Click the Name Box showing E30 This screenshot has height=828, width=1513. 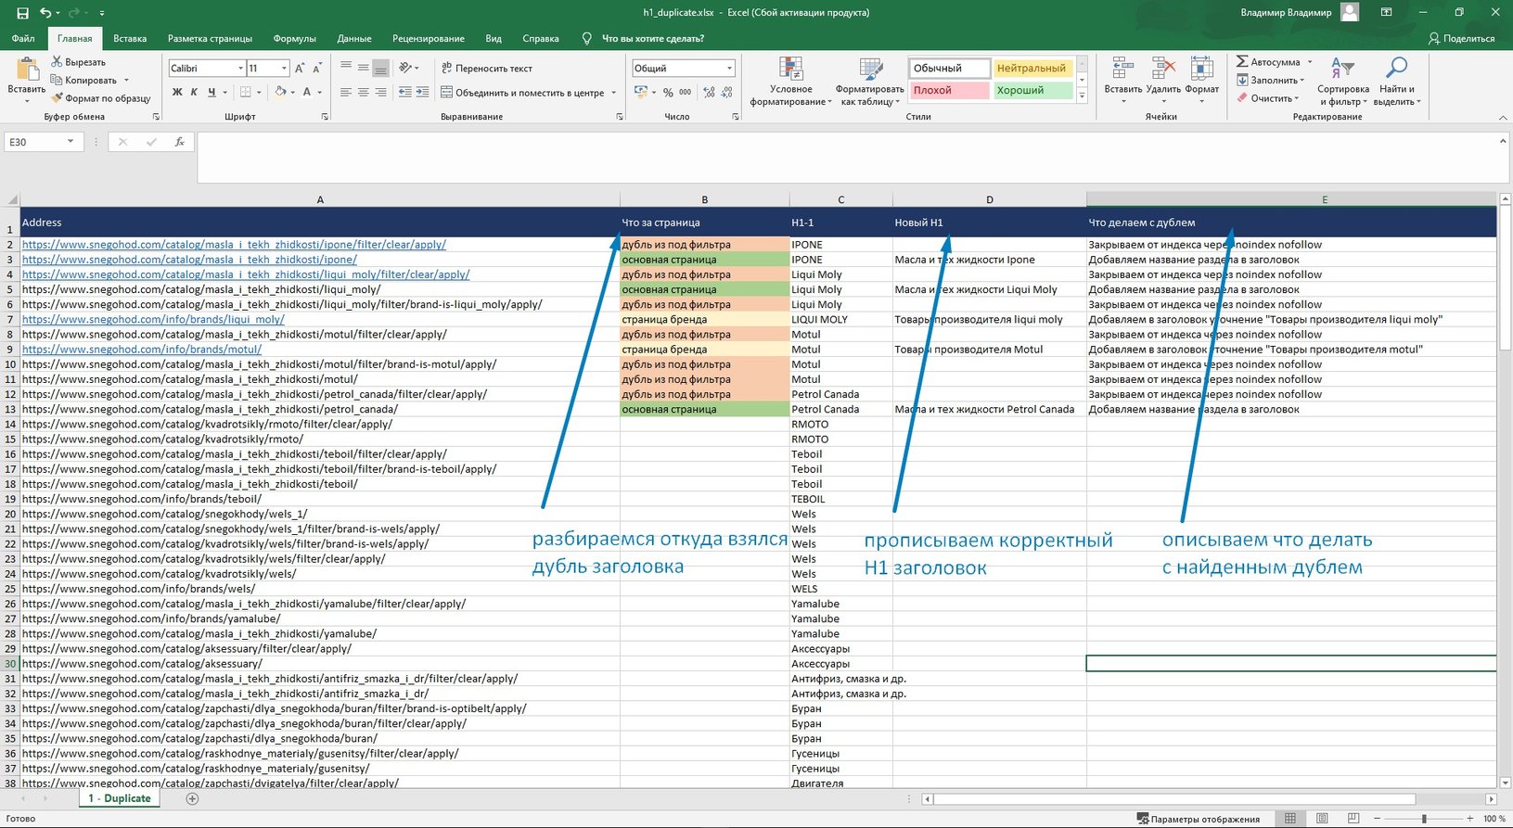[x=44, y=142]
